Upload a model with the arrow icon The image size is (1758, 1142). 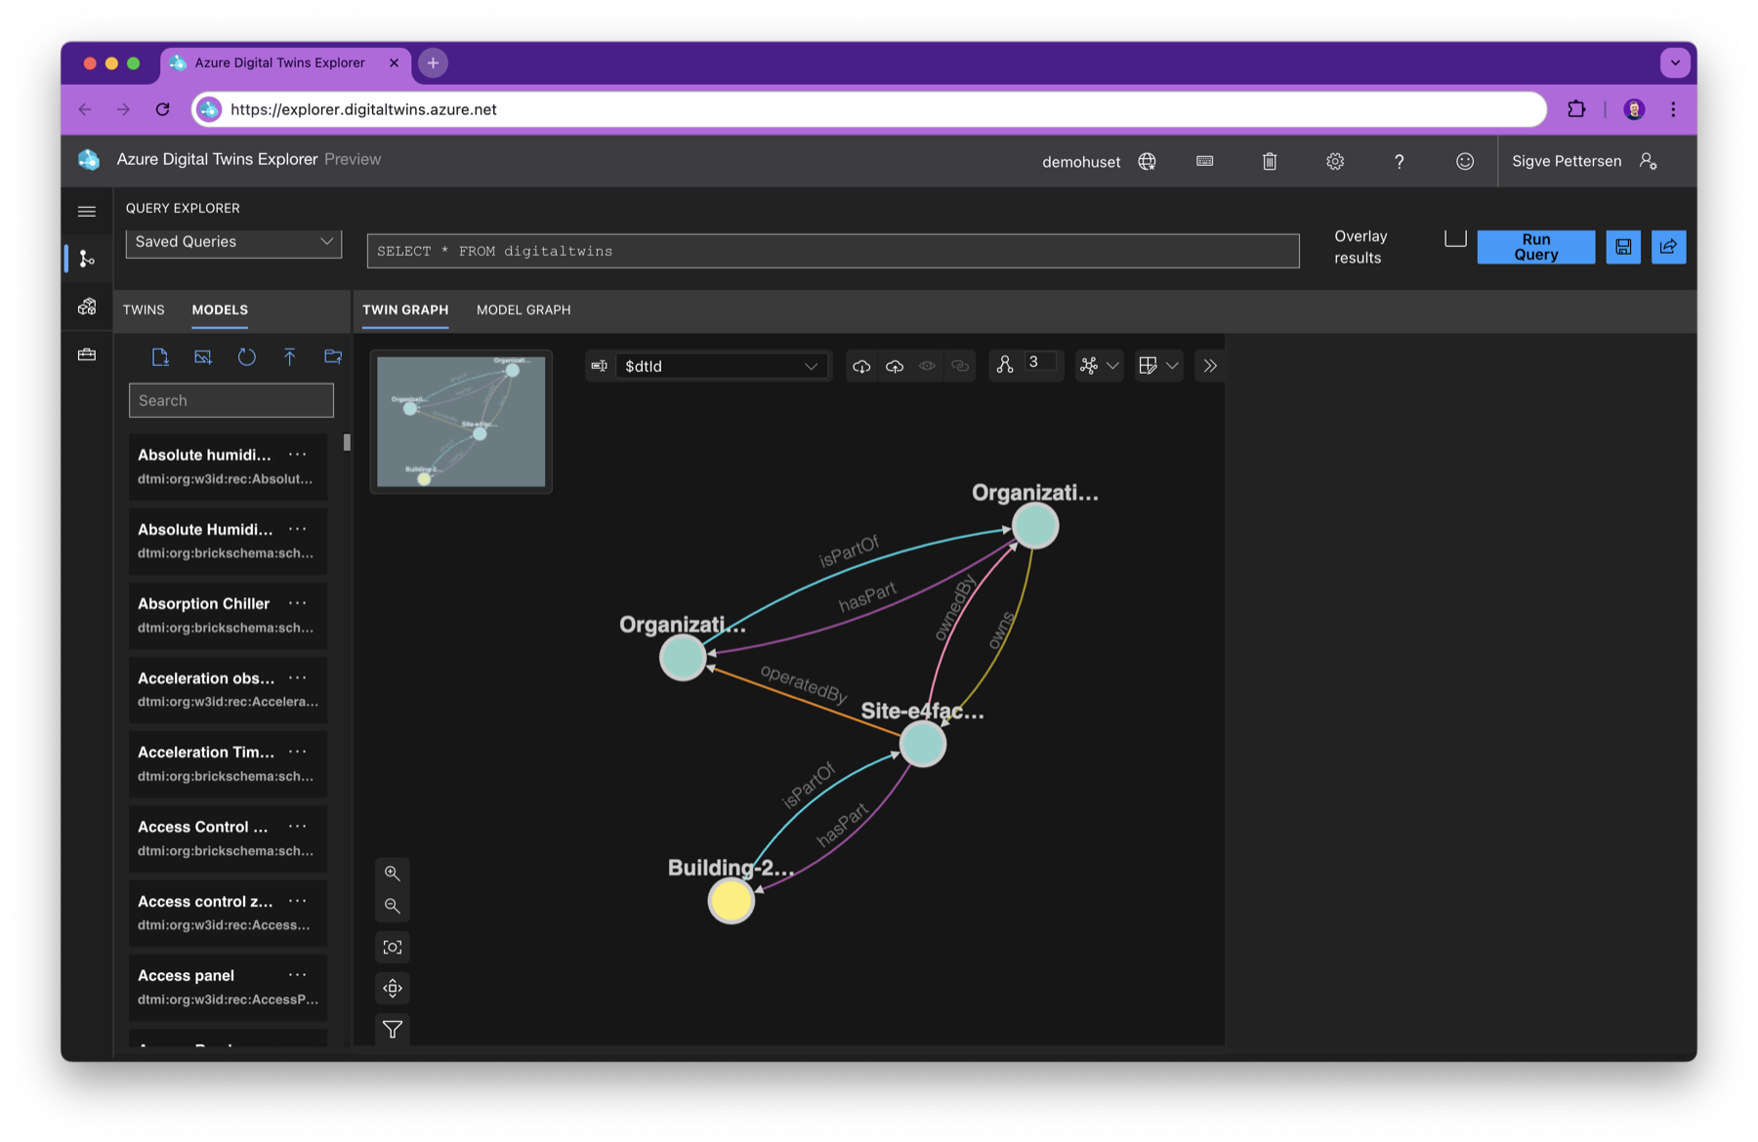(289, 357)
